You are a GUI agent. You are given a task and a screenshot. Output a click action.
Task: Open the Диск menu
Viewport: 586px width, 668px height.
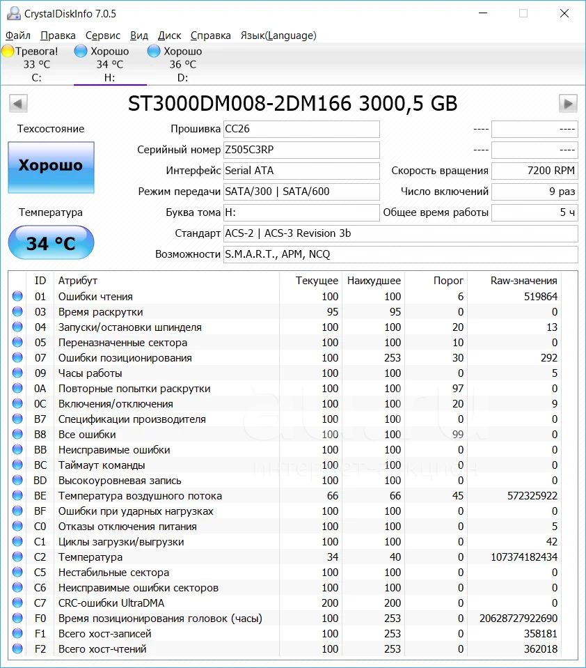[x=169, y=36]
